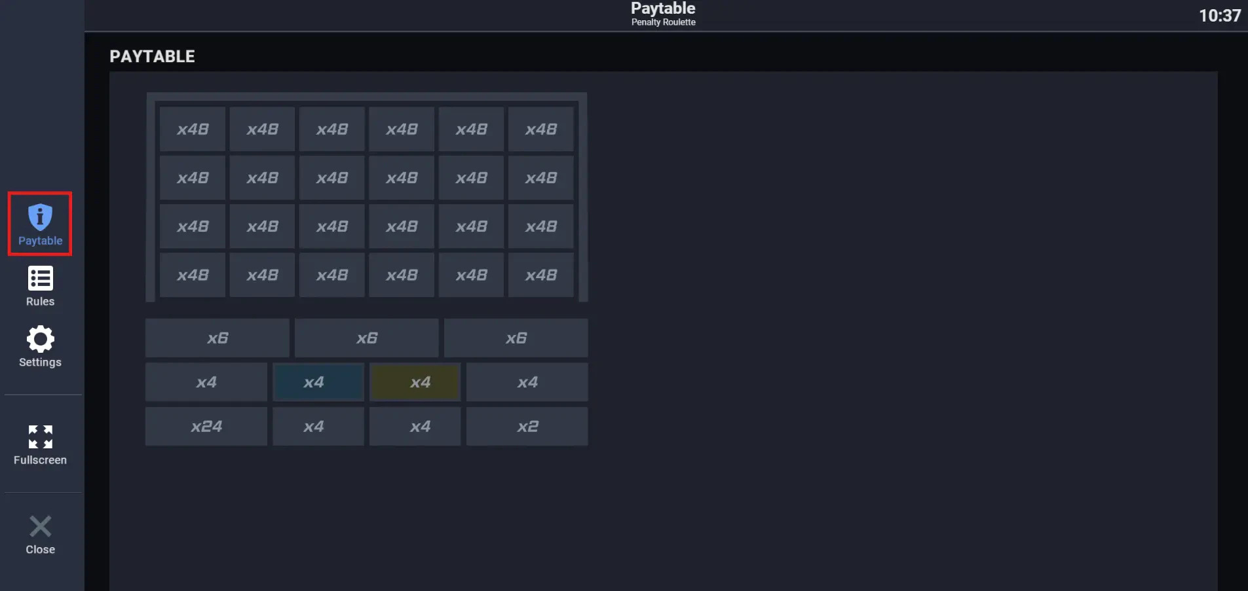Click the Penalty Roulette subtitle
The width and height of the screenshot is (1248, 591).
(663, 22)
